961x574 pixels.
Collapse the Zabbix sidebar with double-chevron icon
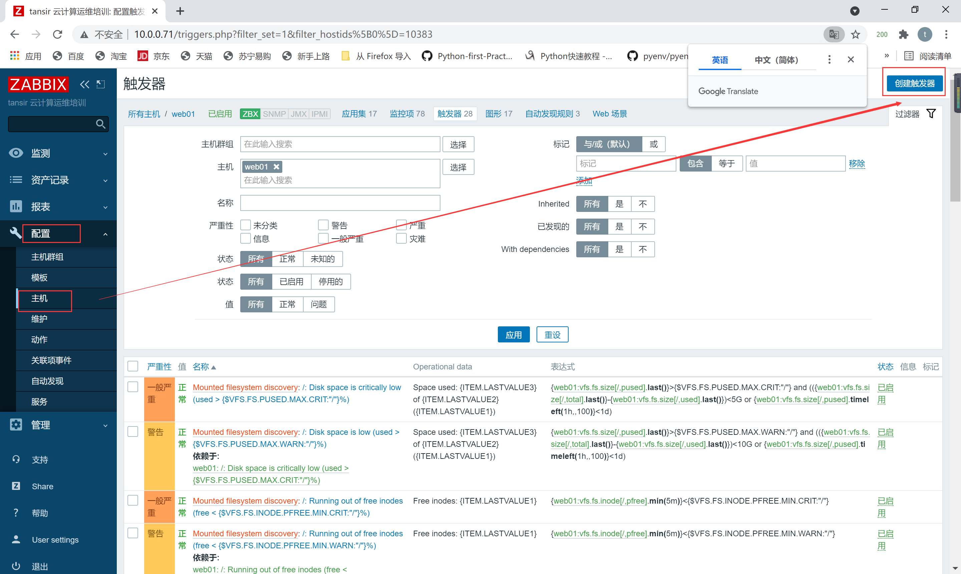(84, 84)
